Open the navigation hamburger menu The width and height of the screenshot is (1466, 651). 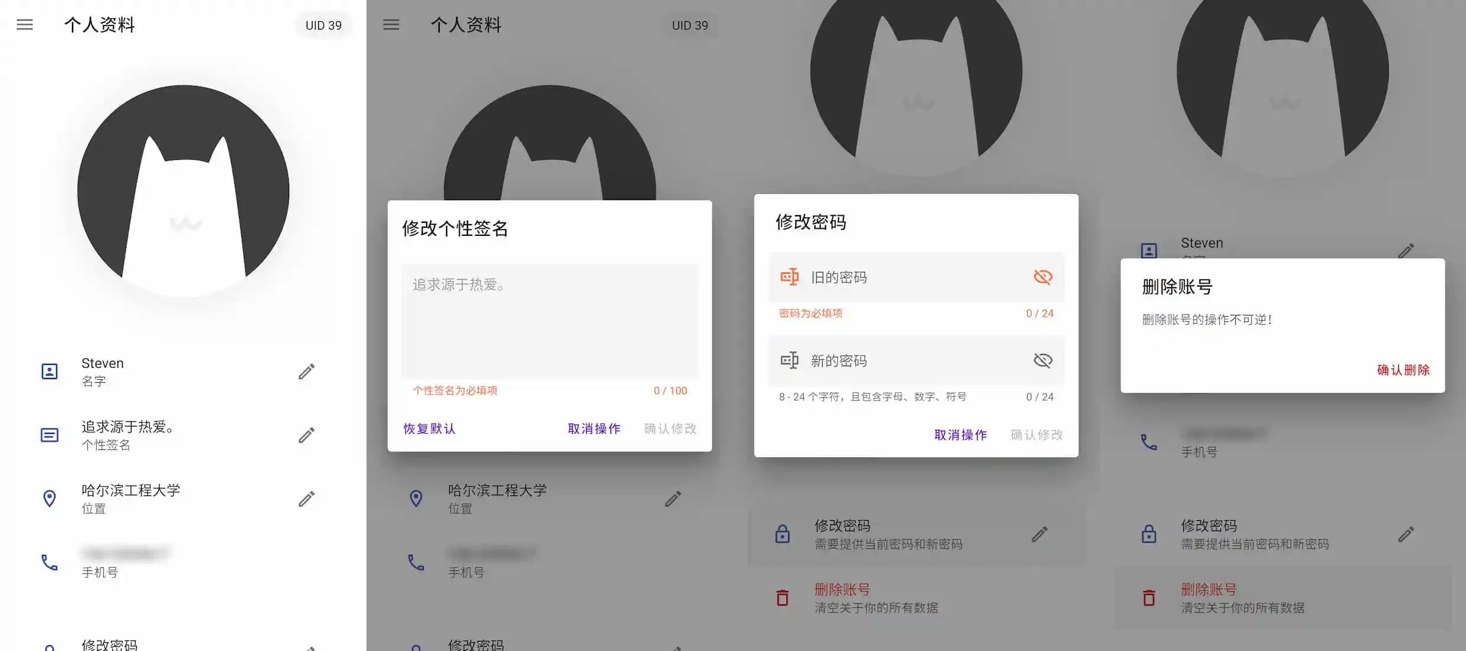coord(24,24)
